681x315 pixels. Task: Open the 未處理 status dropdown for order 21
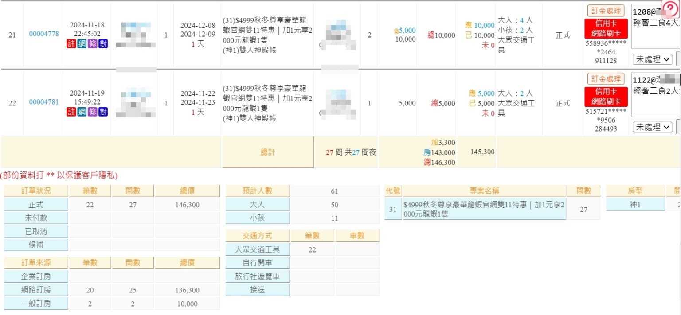(x=652, y=59)
